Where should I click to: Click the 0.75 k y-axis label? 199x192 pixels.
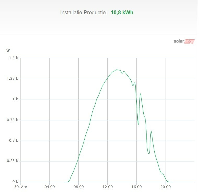[13, 120]
